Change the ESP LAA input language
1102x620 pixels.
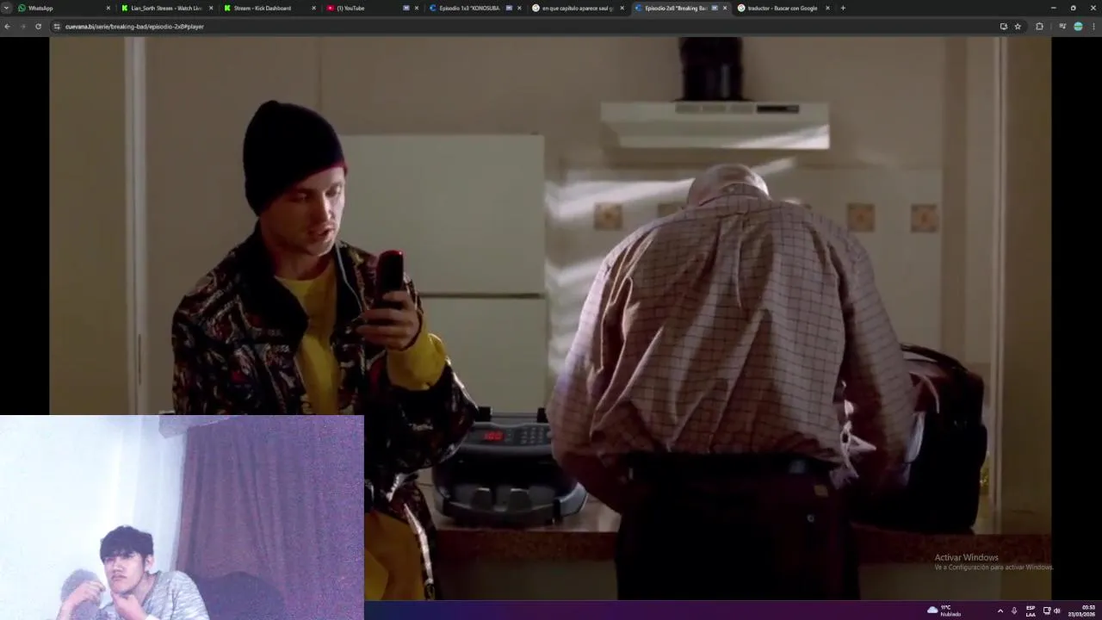point(1031,611)
